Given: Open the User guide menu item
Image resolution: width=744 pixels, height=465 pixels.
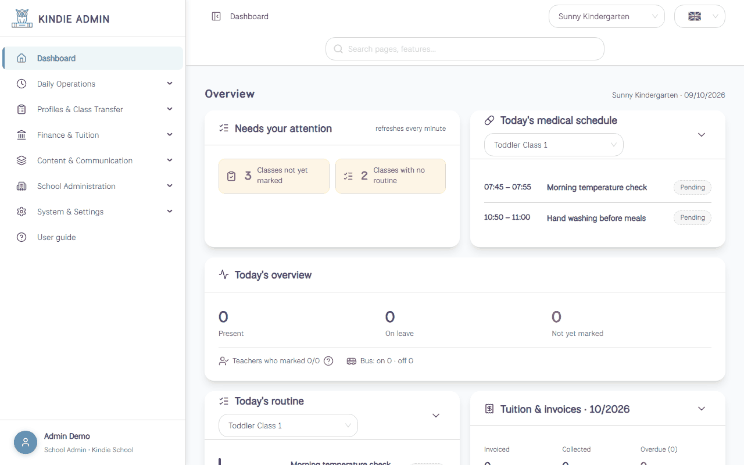Looking at the screenshot, I should pos(93,237).
